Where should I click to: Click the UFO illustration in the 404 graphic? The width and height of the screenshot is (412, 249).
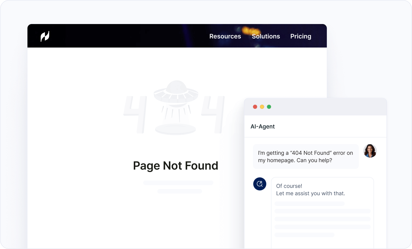[176, 108]
